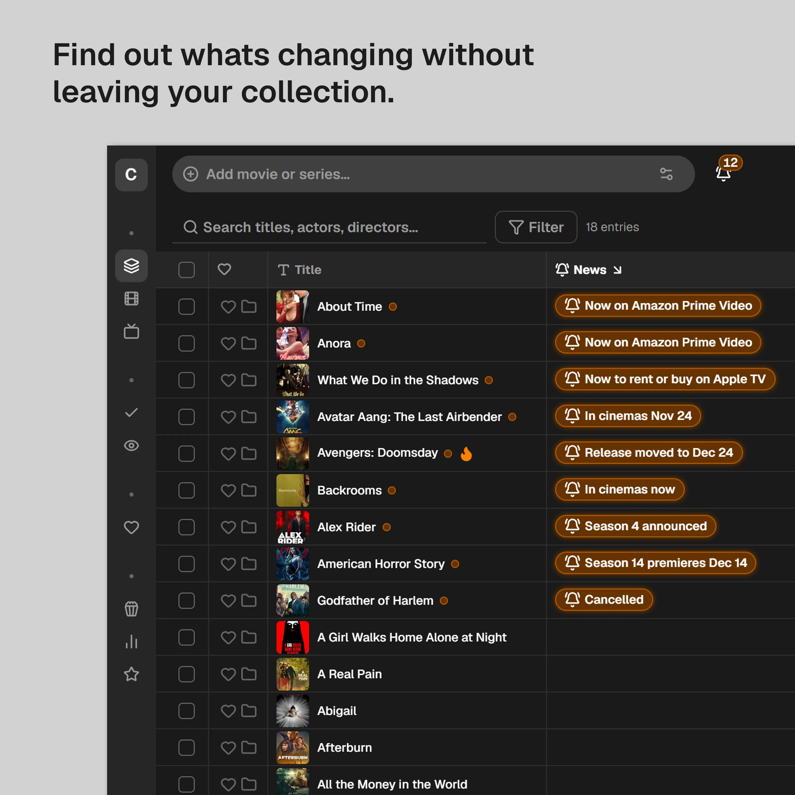Open Avatar Aang: The Last Airbender title

tap(409, 417)
